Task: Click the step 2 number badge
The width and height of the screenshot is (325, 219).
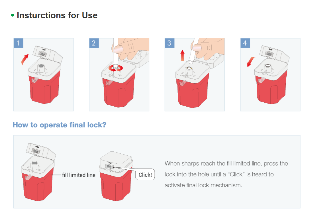Action: [x=94, y=43]
